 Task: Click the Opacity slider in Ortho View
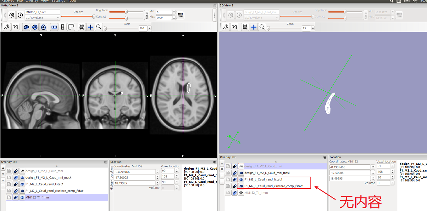(78, 16)
